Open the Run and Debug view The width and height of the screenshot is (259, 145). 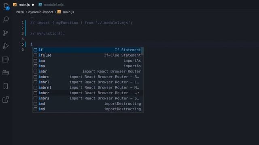tap(6, 46)
